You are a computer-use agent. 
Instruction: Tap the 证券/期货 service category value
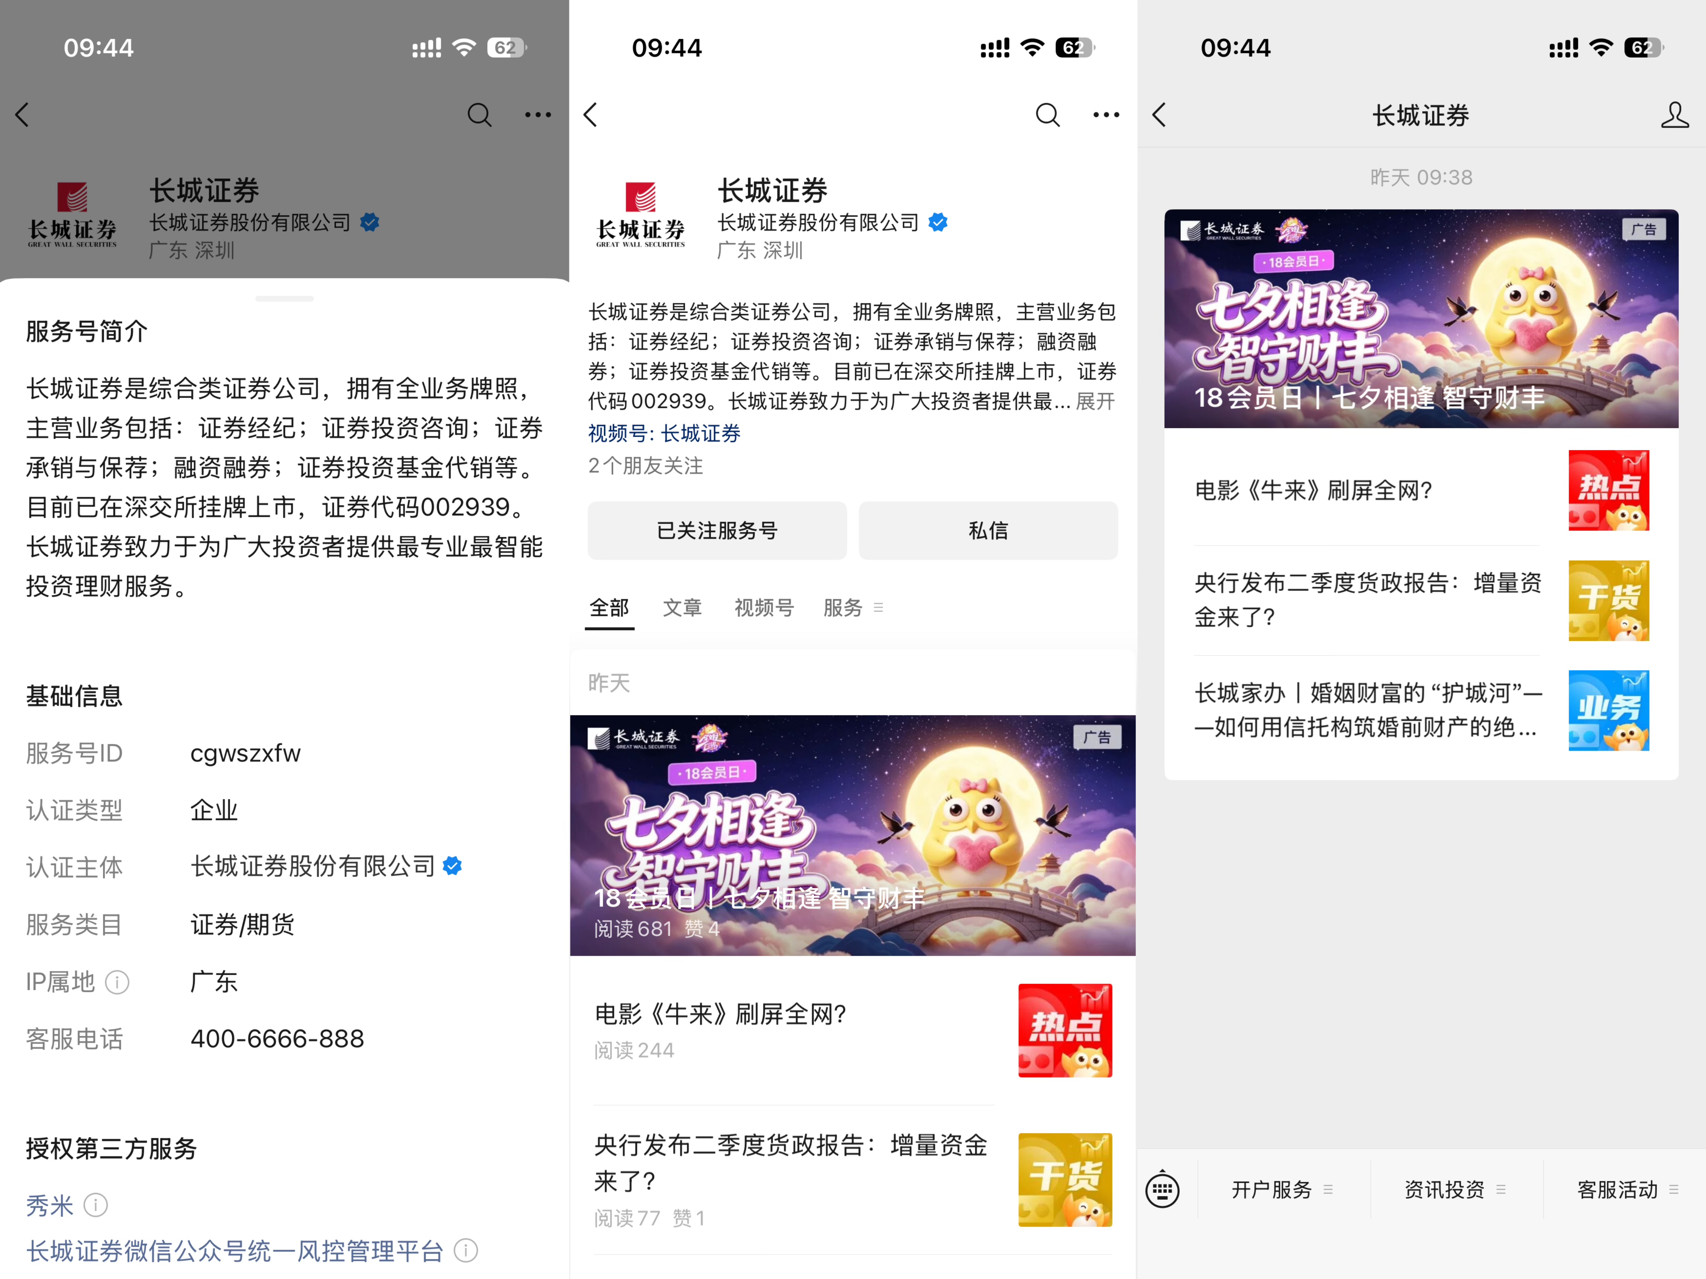(242, 925)
